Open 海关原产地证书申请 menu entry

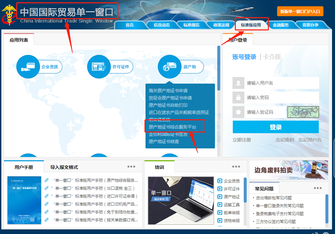click(168, 91)
